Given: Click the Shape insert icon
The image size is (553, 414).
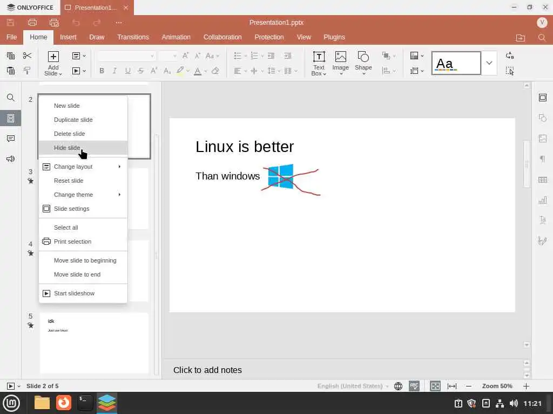Looking at the screenshot, I should coord(363,64).
